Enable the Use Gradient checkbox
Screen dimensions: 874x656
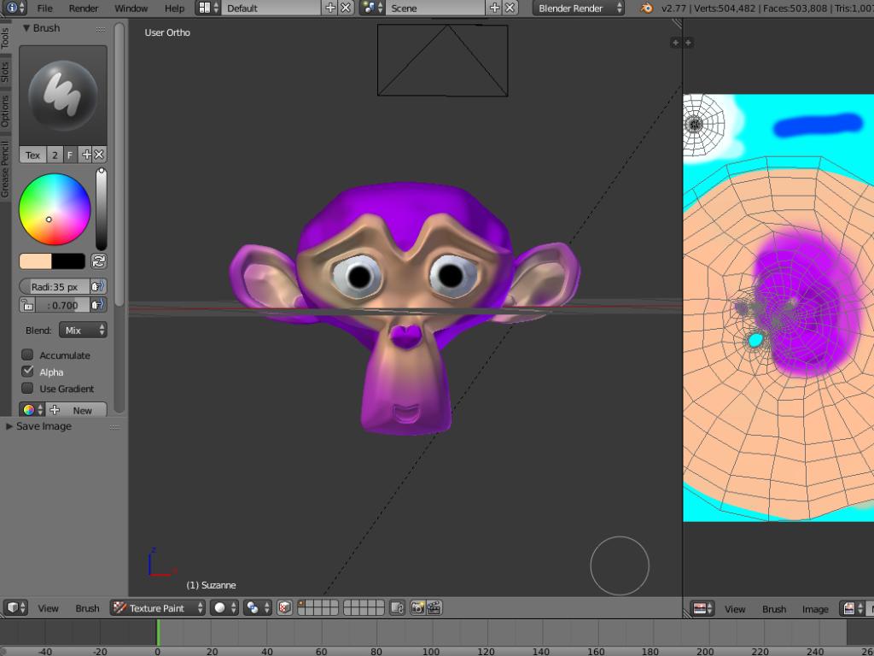click(x=27, y=389)
